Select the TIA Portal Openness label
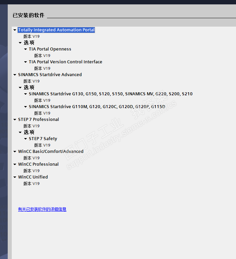This screenshot has height=259, width=236. [50, 49]
